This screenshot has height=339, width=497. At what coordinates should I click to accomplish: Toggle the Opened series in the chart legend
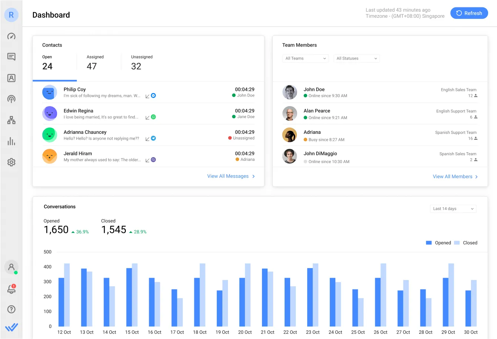(x=439, y=243)
